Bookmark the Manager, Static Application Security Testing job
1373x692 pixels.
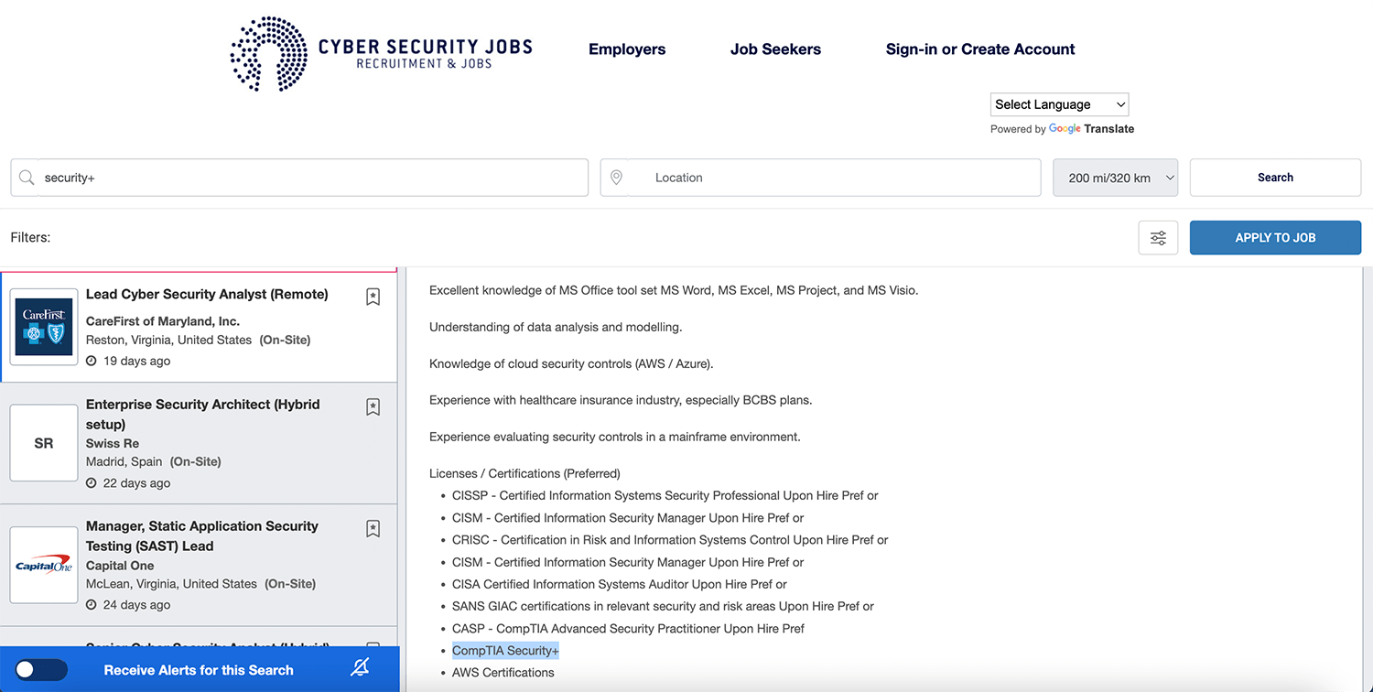(373, 528)
